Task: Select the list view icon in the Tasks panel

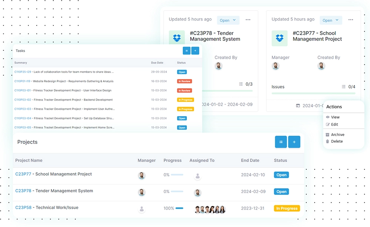Action: (x=186, y=50)
